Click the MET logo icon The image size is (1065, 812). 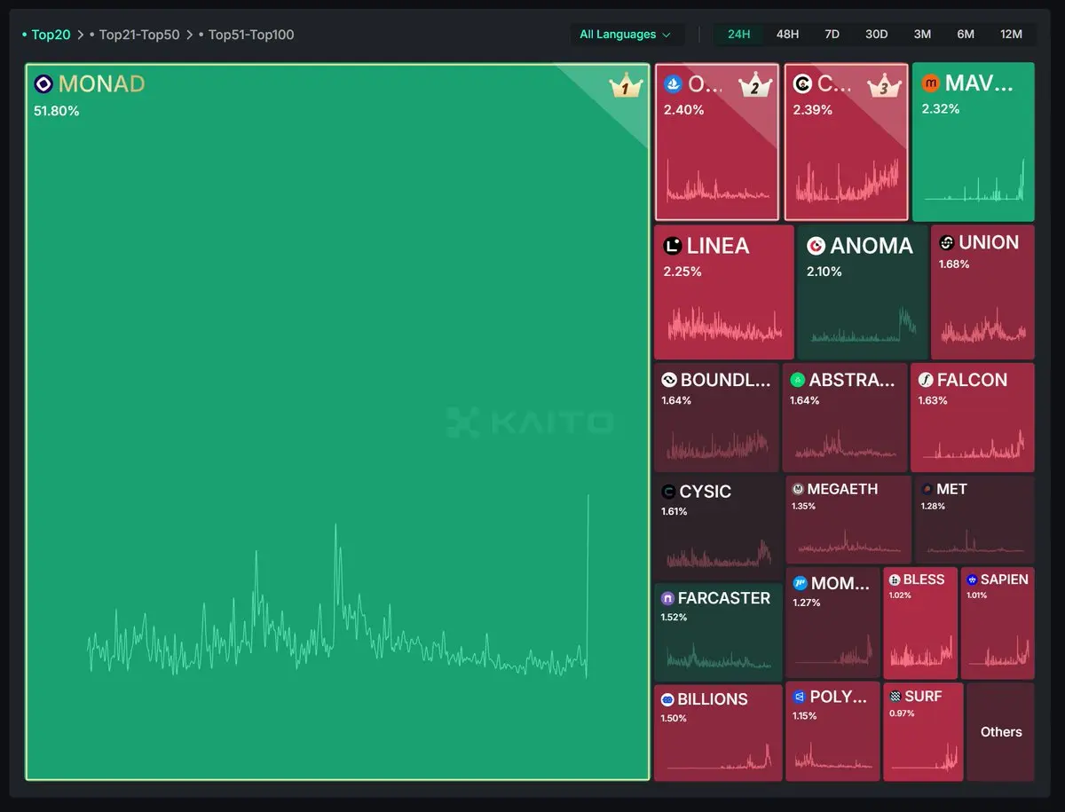[927, 489]
